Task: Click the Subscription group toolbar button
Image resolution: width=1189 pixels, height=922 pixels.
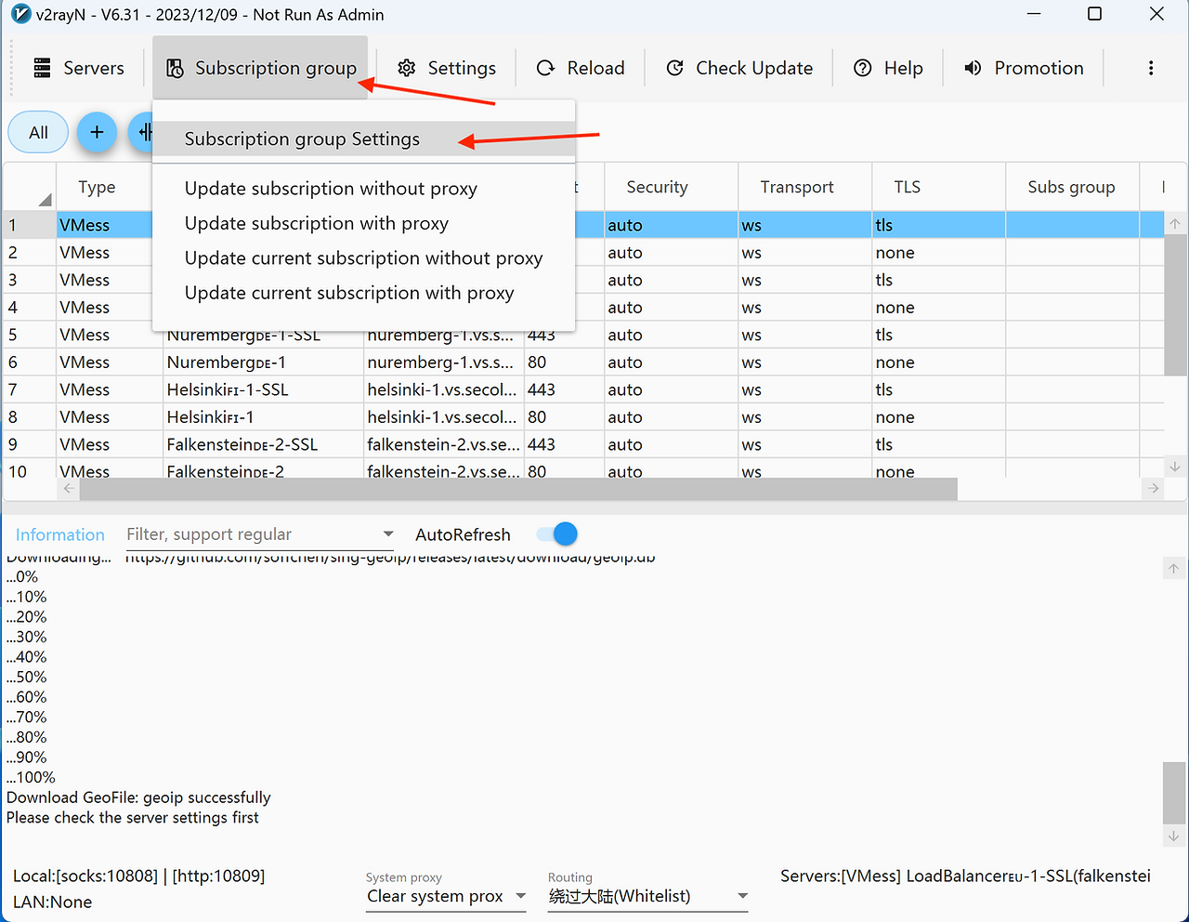Action: (x=260, y=68)
